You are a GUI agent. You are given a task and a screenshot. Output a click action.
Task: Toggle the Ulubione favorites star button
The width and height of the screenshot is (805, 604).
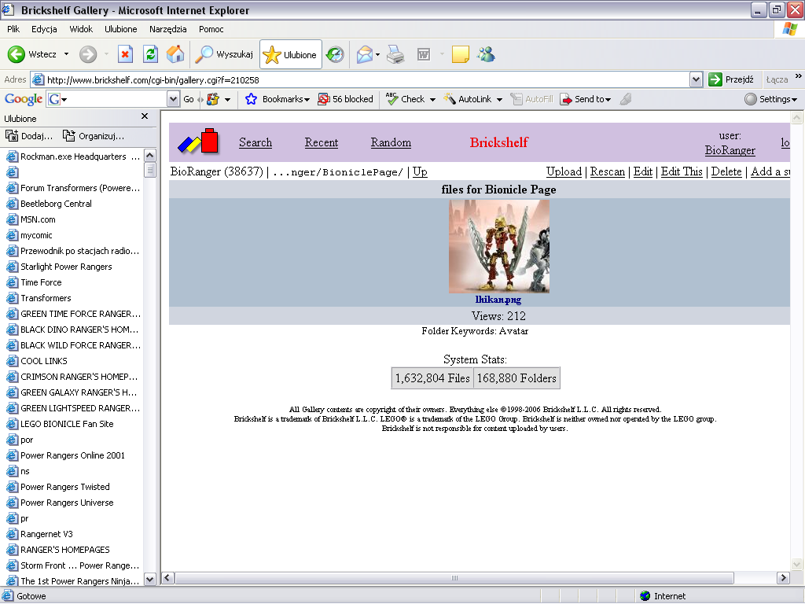coord(291,54)
